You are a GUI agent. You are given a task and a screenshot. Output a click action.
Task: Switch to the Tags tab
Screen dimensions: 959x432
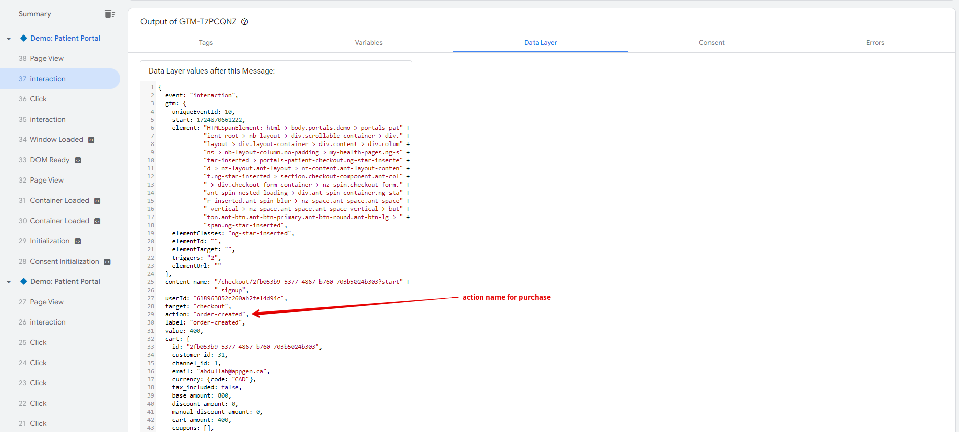point(206,43)
